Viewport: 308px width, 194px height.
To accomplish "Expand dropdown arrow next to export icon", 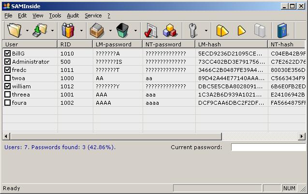I will point(52,30).
